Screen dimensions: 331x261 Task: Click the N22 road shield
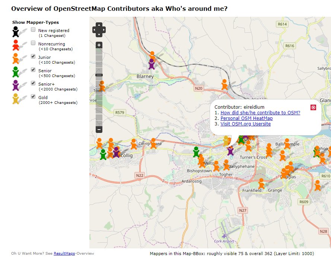coord(140,175)
